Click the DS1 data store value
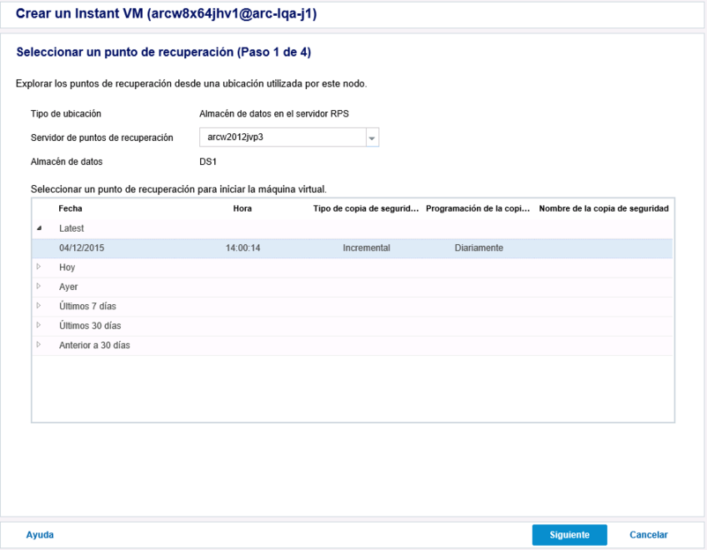This screenshot has width=707, height=550. 208,161
